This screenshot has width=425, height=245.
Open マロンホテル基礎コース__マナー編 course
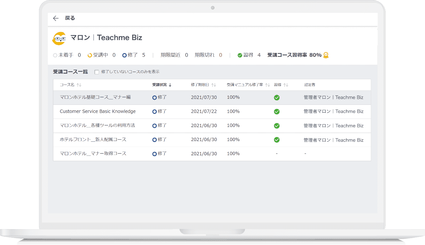click(95, 97)
